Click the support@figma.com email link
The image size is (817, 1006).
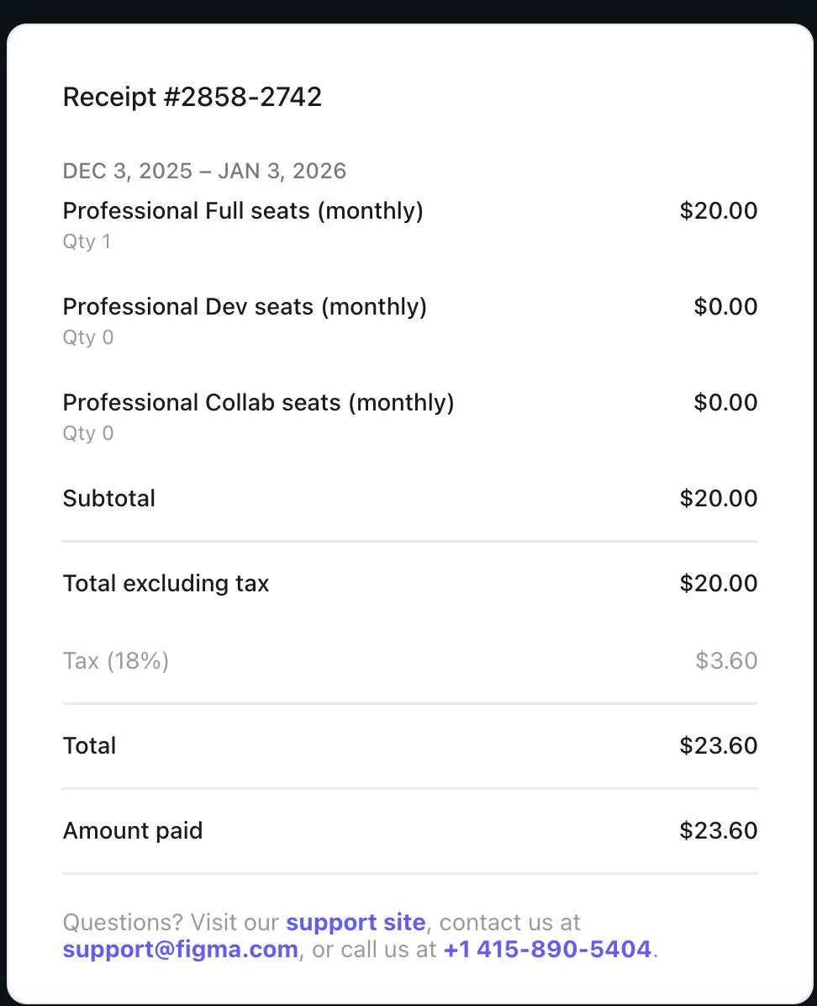[x=180, y=950]
